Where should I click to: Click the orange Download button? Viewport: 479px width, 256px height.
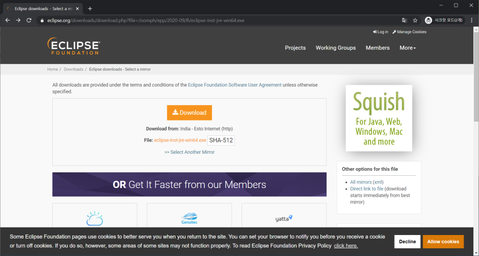[189, 112]
